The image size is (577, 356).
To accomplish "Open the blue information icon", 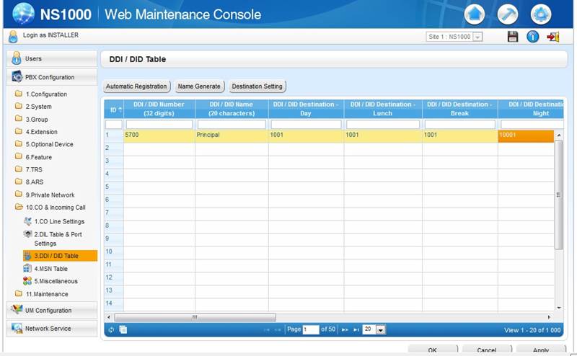I will tap(533, 37).
